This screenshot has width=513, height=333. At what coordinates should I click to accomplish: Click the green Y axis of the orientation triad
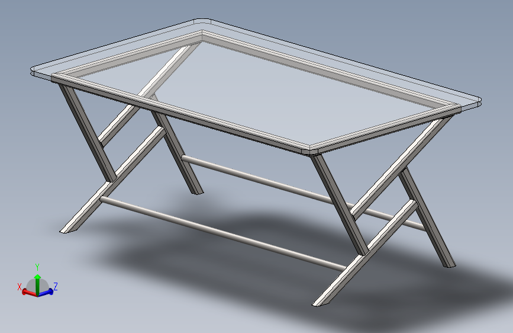tap(38, 284)
